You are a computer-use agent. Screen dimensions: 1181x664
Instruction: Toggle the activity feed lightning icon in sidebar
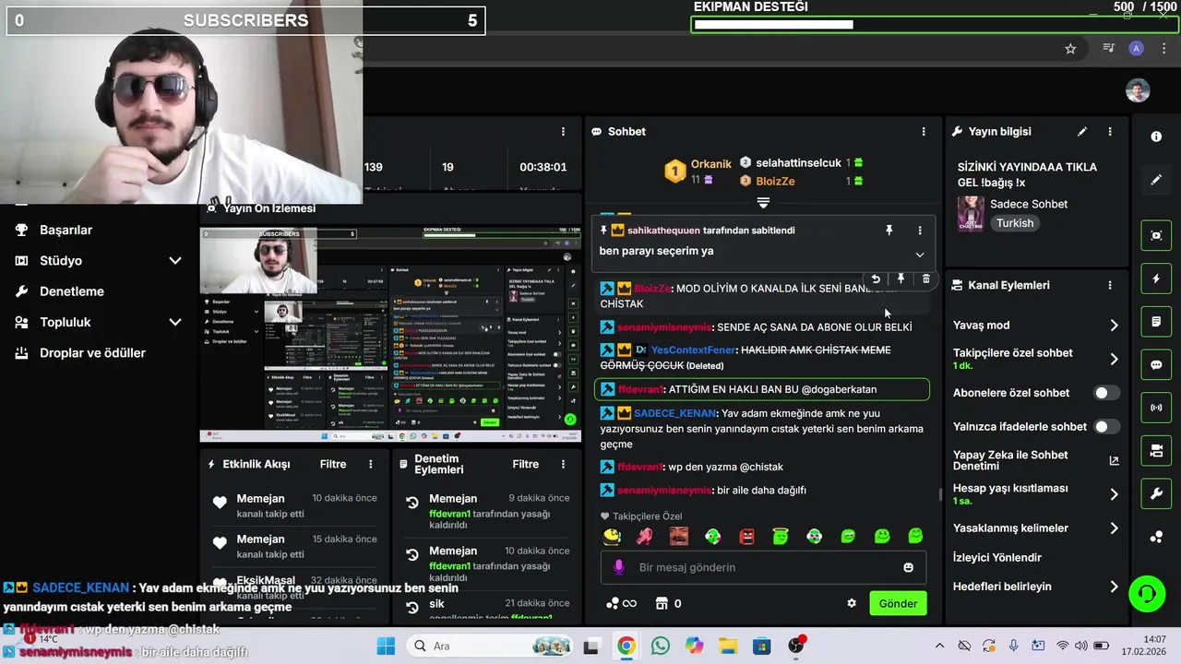tap(1156, 279)
